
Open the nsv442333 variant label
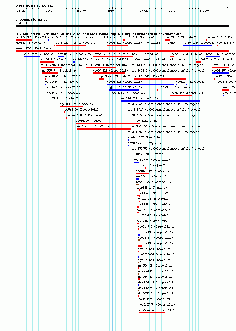pyautogui.click(x=226, y=43)
